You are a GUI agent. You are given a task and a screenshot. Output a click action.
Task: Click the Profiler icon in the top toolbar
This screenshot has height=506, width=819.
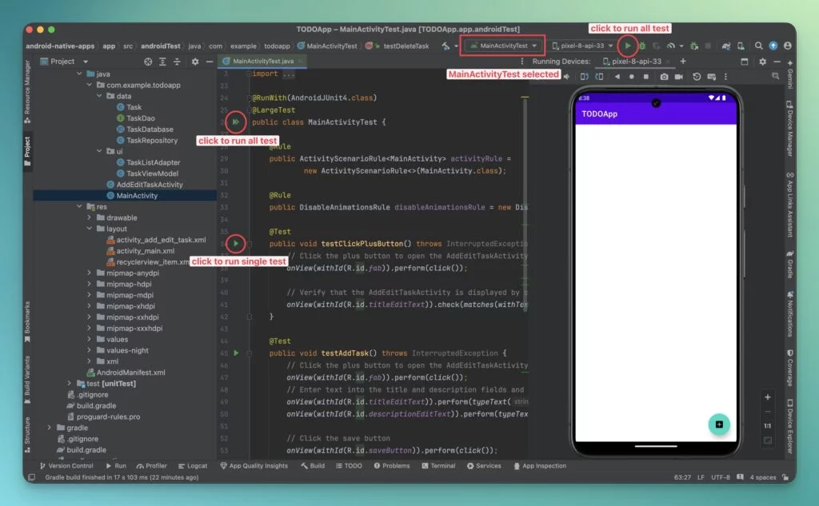pos(672,46)
